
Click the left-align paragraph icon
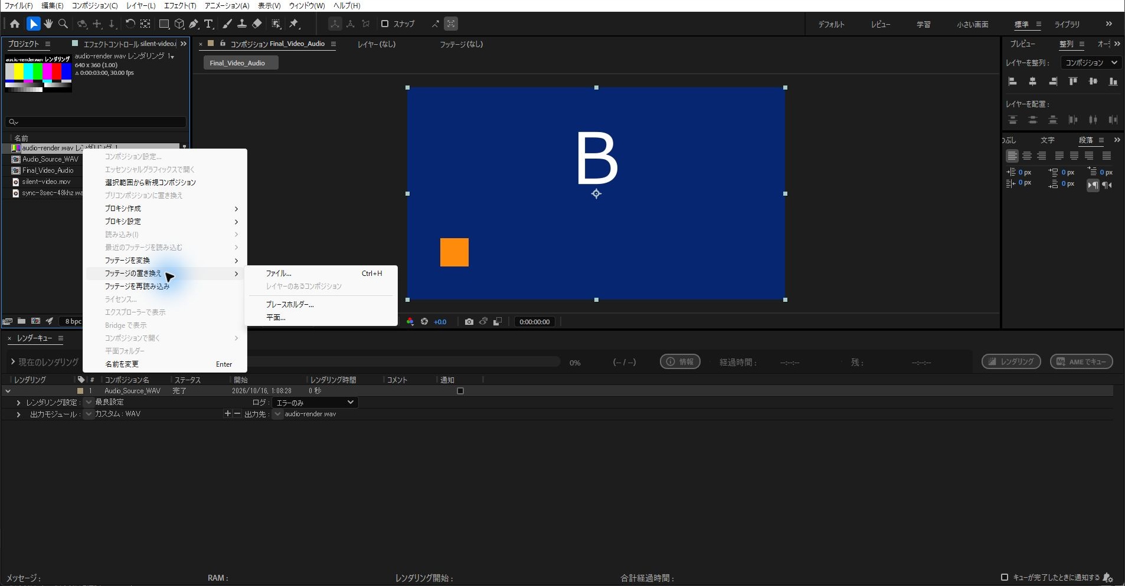[x=1012, y=156]
